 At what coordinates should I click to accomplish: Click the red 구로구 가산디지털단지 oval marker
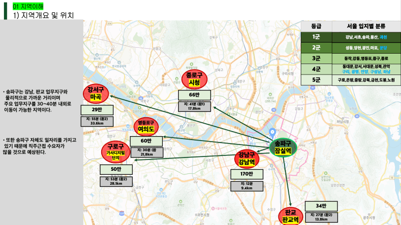115,151
